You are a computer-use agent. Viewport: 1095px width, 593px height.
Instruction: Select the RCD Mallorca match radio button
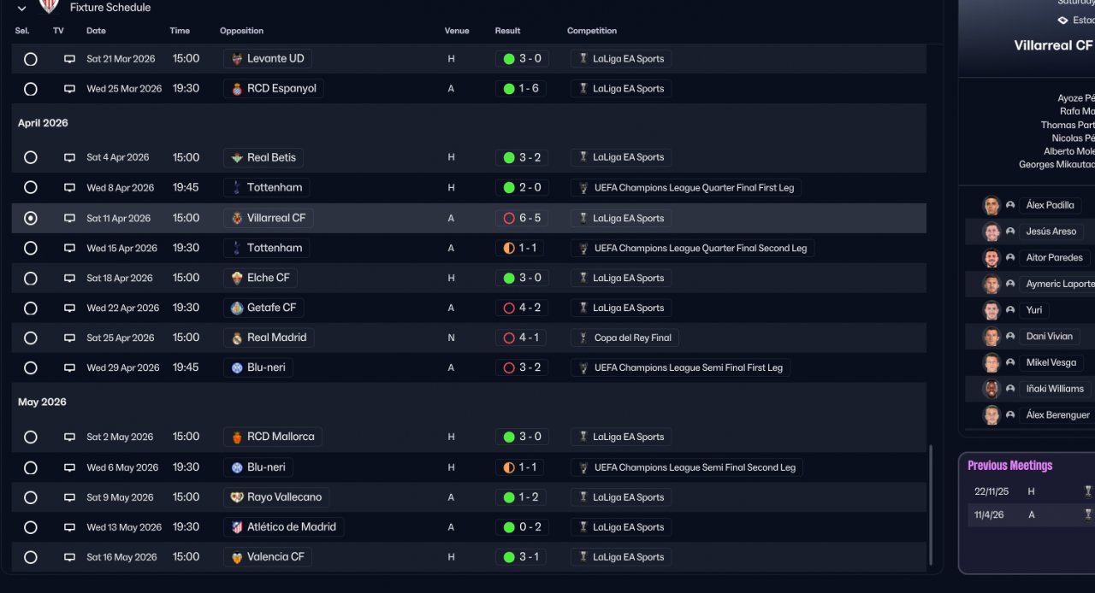(31, 437)
